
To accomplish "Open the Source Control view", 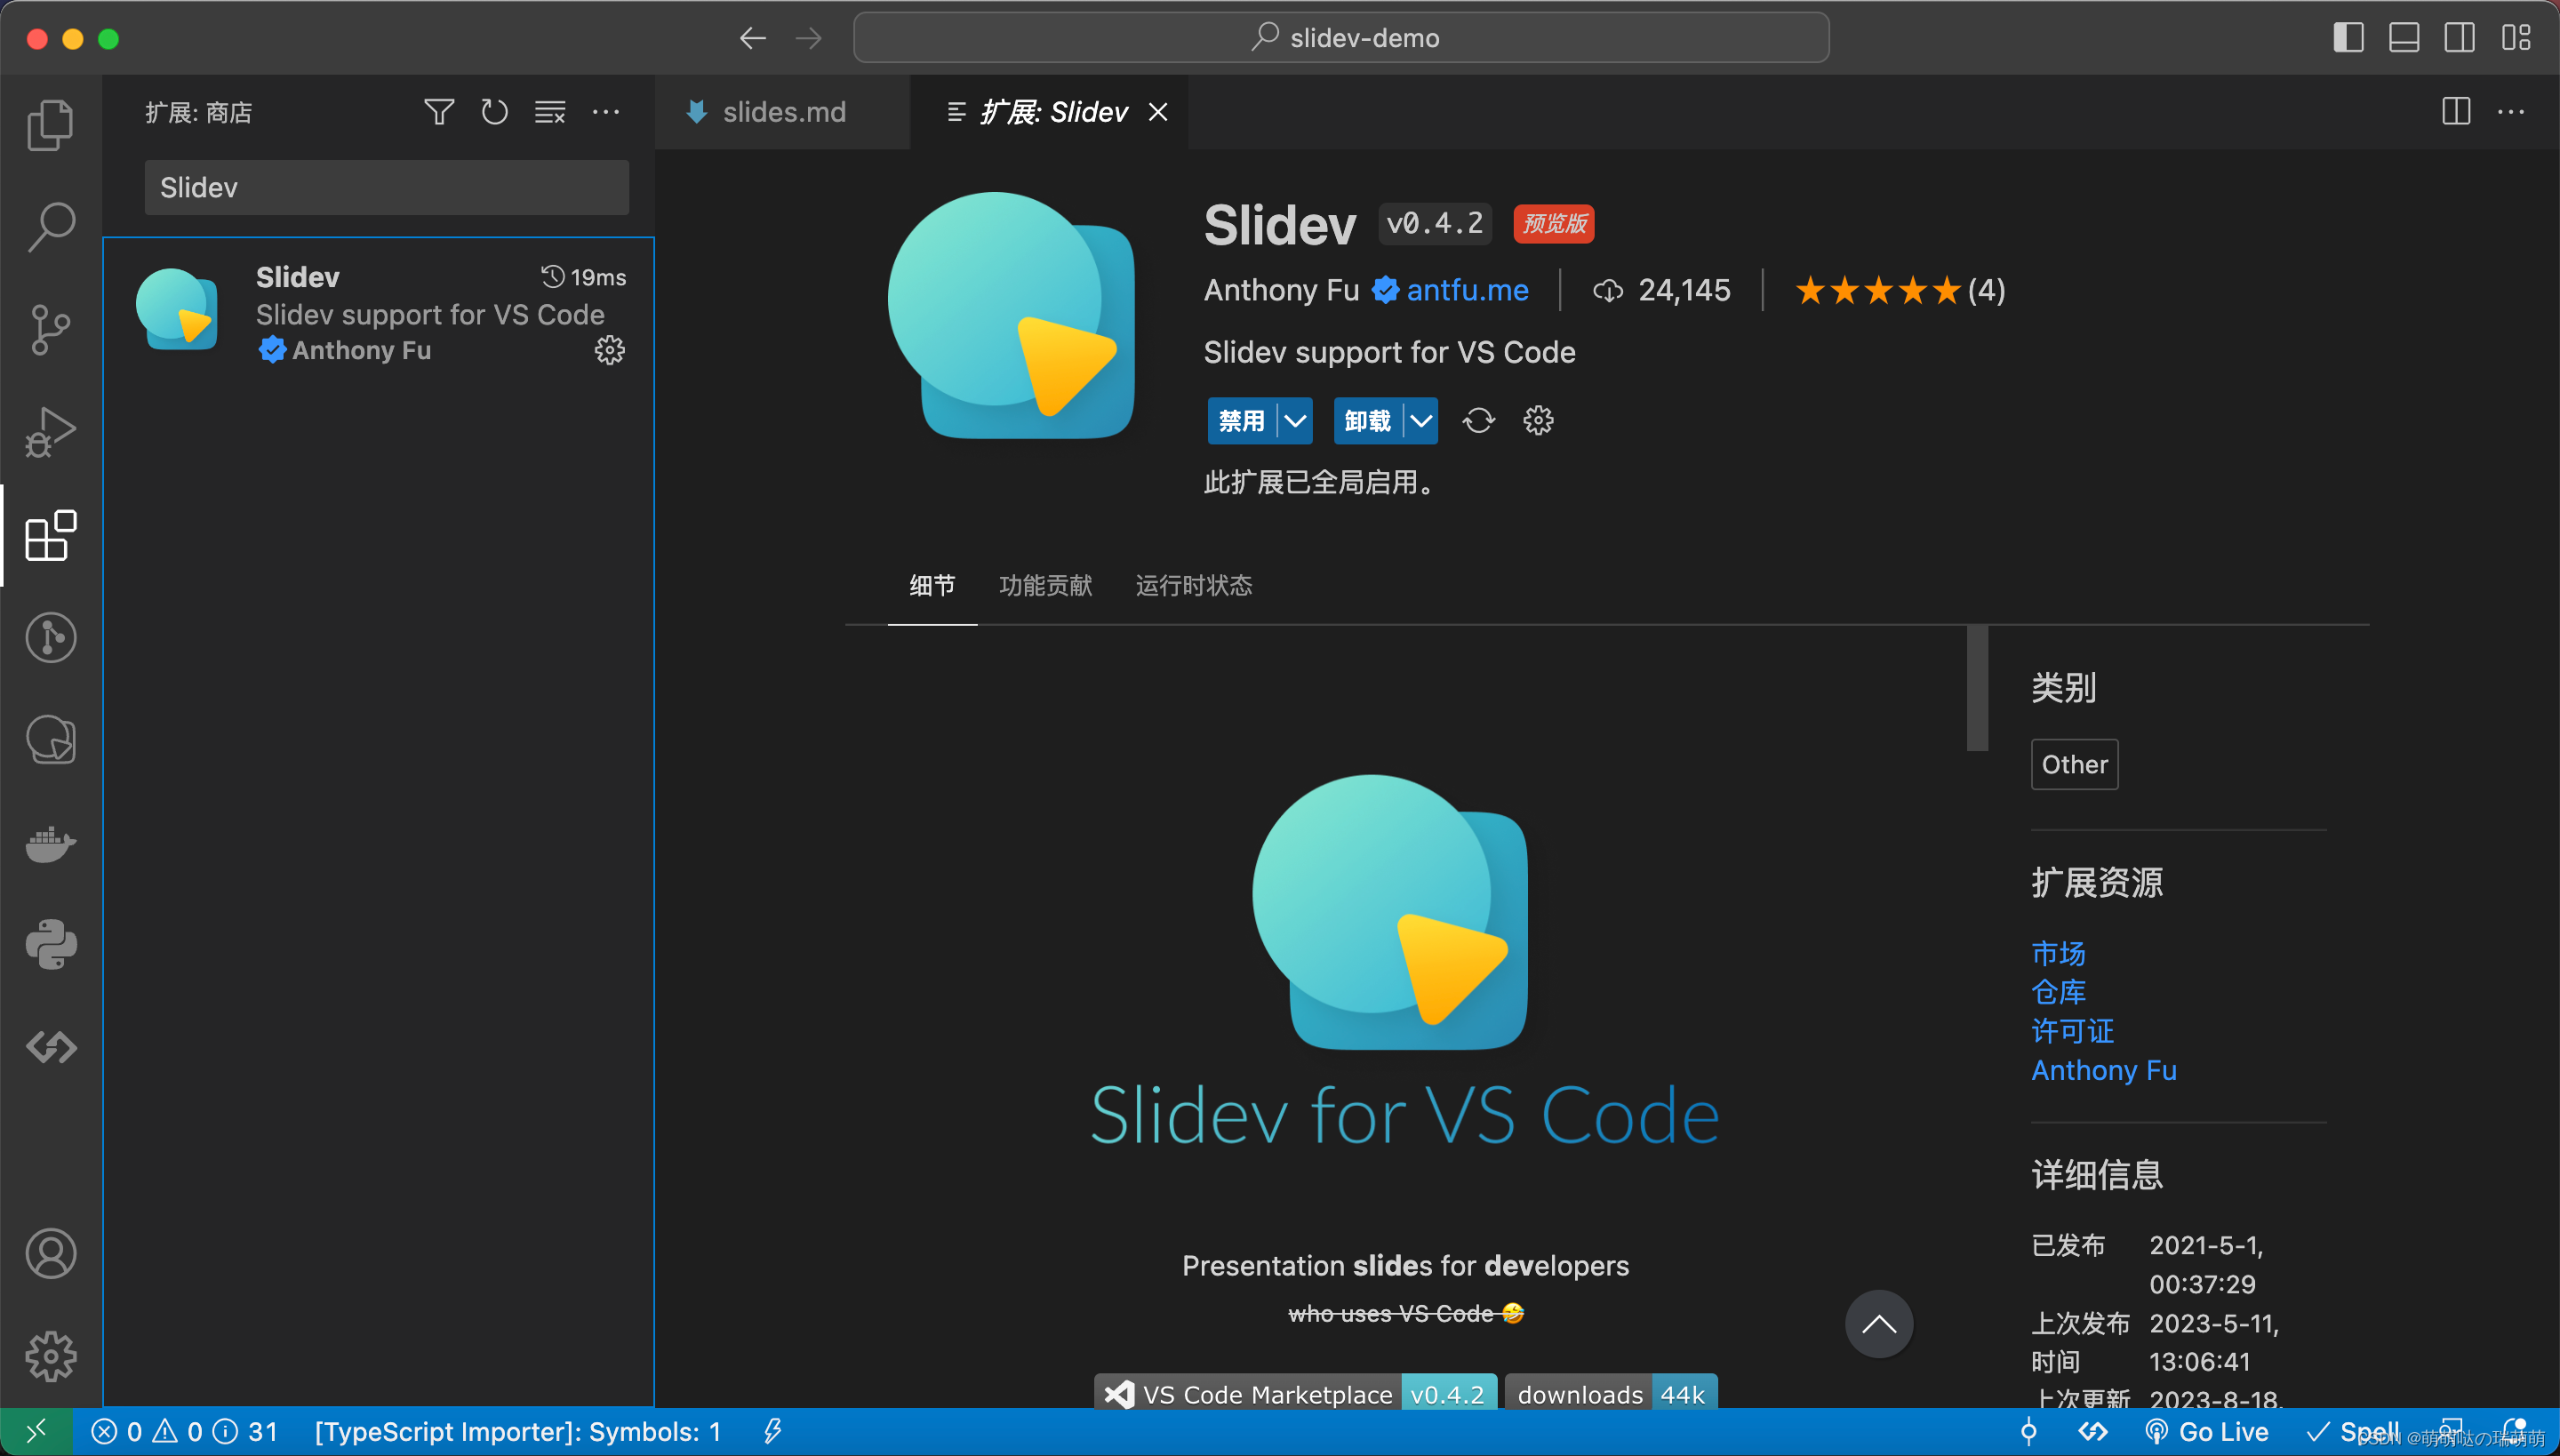I will point(50,329).
